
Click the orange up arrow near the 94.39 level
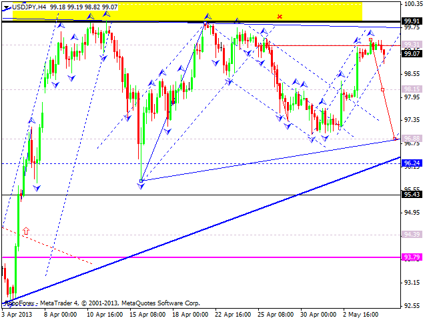tap(26, 231)
